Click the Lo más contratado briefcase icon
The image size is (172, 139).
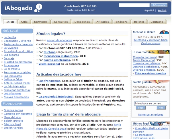pyautogui.click(x=164, y=52)
